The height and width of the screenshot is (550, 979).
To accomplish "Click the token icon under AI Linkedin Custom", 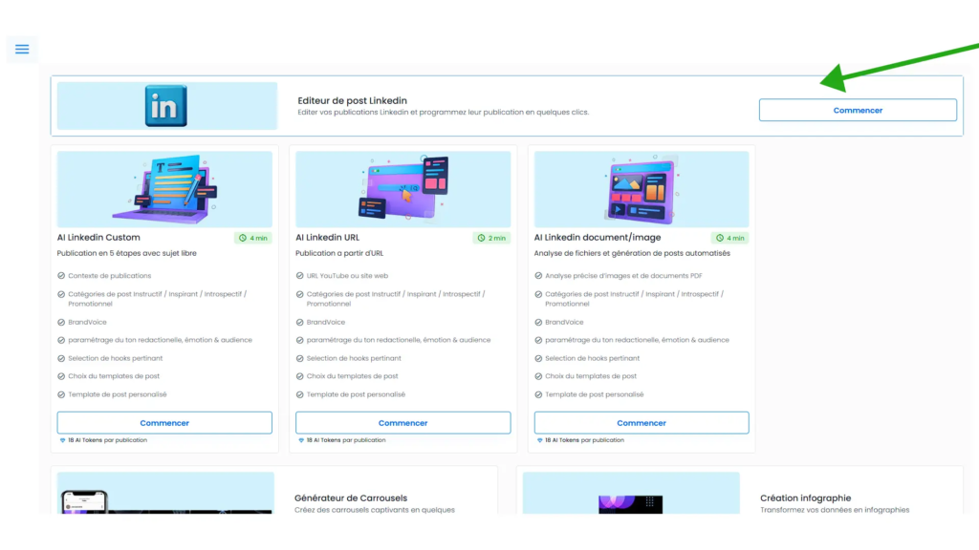I will click(x=62, y=440).
